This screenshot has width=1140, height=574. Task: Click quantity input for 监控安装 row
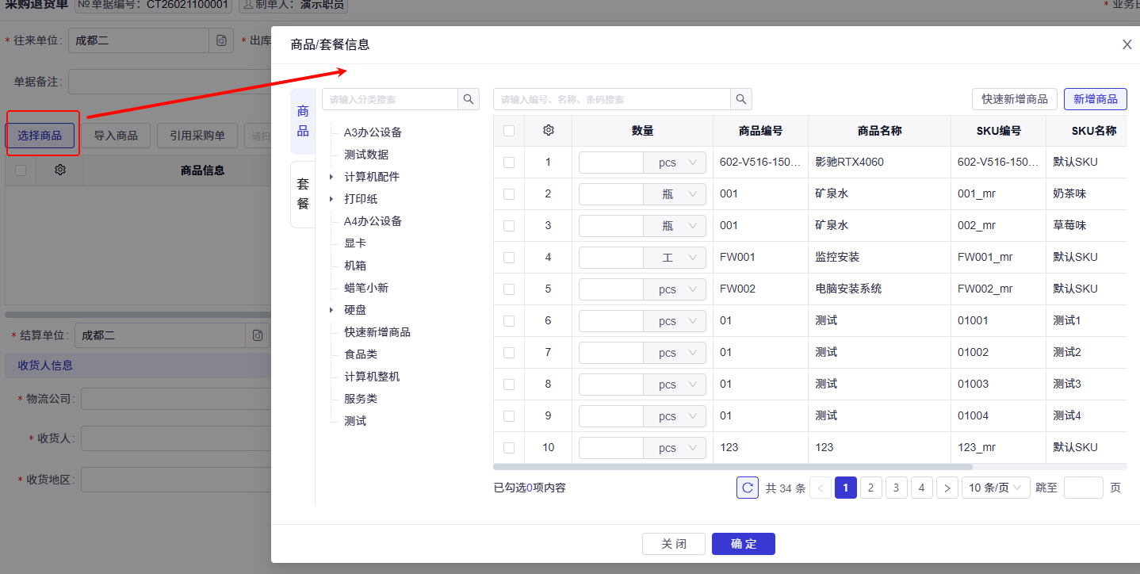coord(611,258)
